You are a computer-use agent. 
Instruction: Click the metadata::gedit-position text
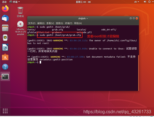(56, 60)
